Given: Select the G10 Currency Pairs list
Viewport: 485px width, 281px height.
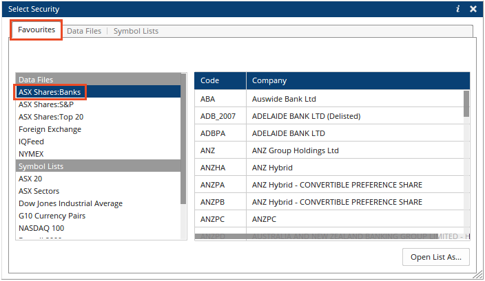Looking at the screenshot, I should pyautogui.click(x=98, y=216).
